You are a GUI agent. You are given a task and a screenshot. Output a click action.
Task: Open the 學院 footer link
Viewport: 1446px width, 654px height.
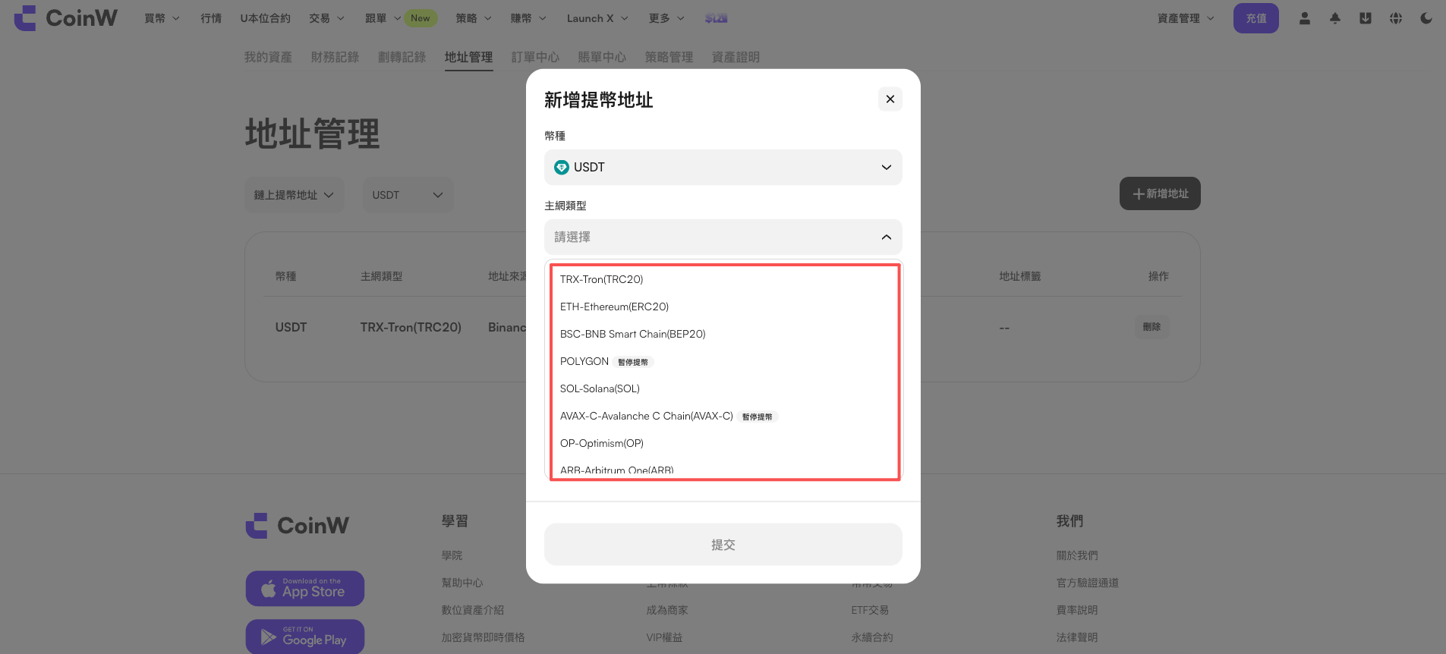pyautogui.click(x=452, y=555)
